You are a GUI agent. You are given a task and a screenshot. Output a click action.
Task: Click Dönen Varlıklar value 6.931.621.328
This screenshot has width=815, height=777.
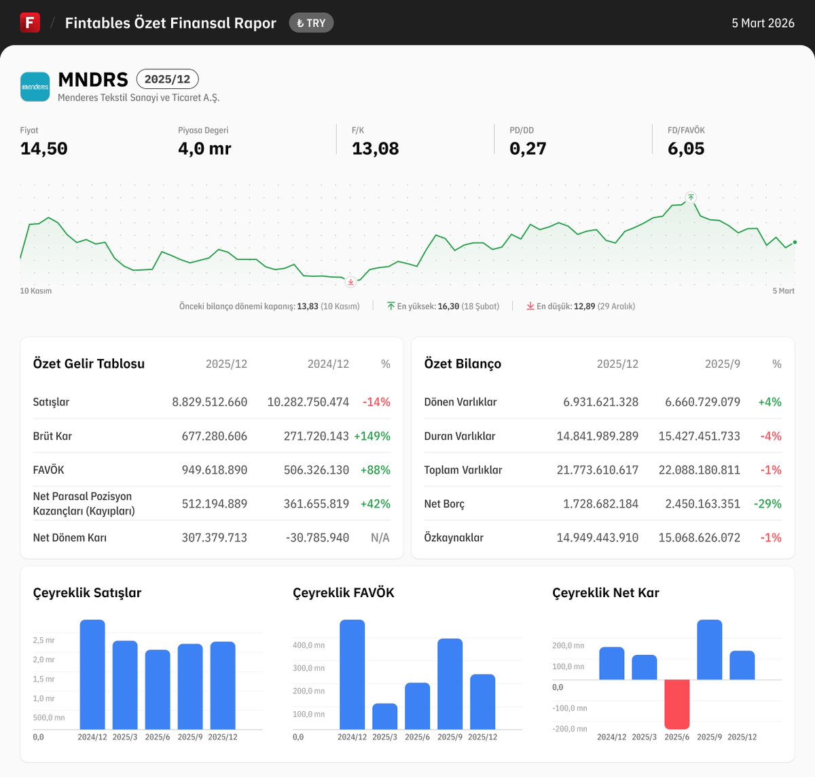(x=600, y=402)
